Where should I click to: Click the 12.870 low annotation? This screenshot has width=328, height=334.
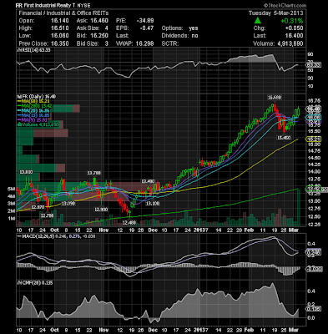(38, 207)
